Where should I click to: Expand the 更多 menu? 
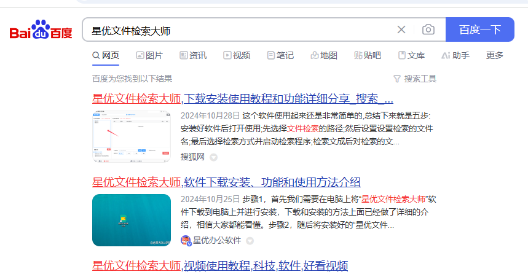[x=495, y=55]
